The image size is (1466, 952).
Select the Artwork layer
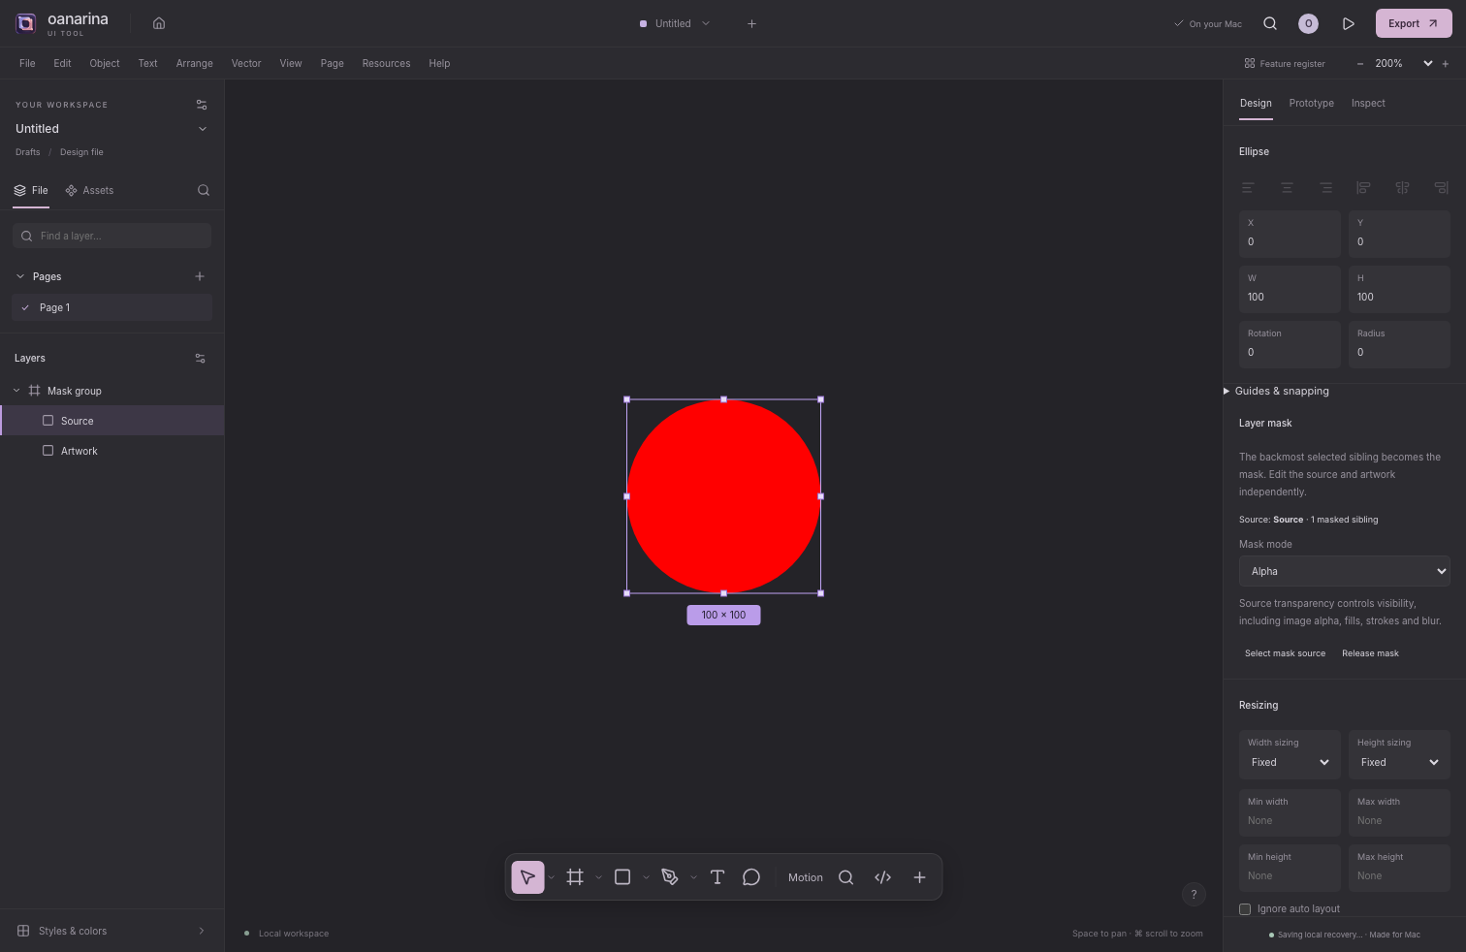(112, 451)
